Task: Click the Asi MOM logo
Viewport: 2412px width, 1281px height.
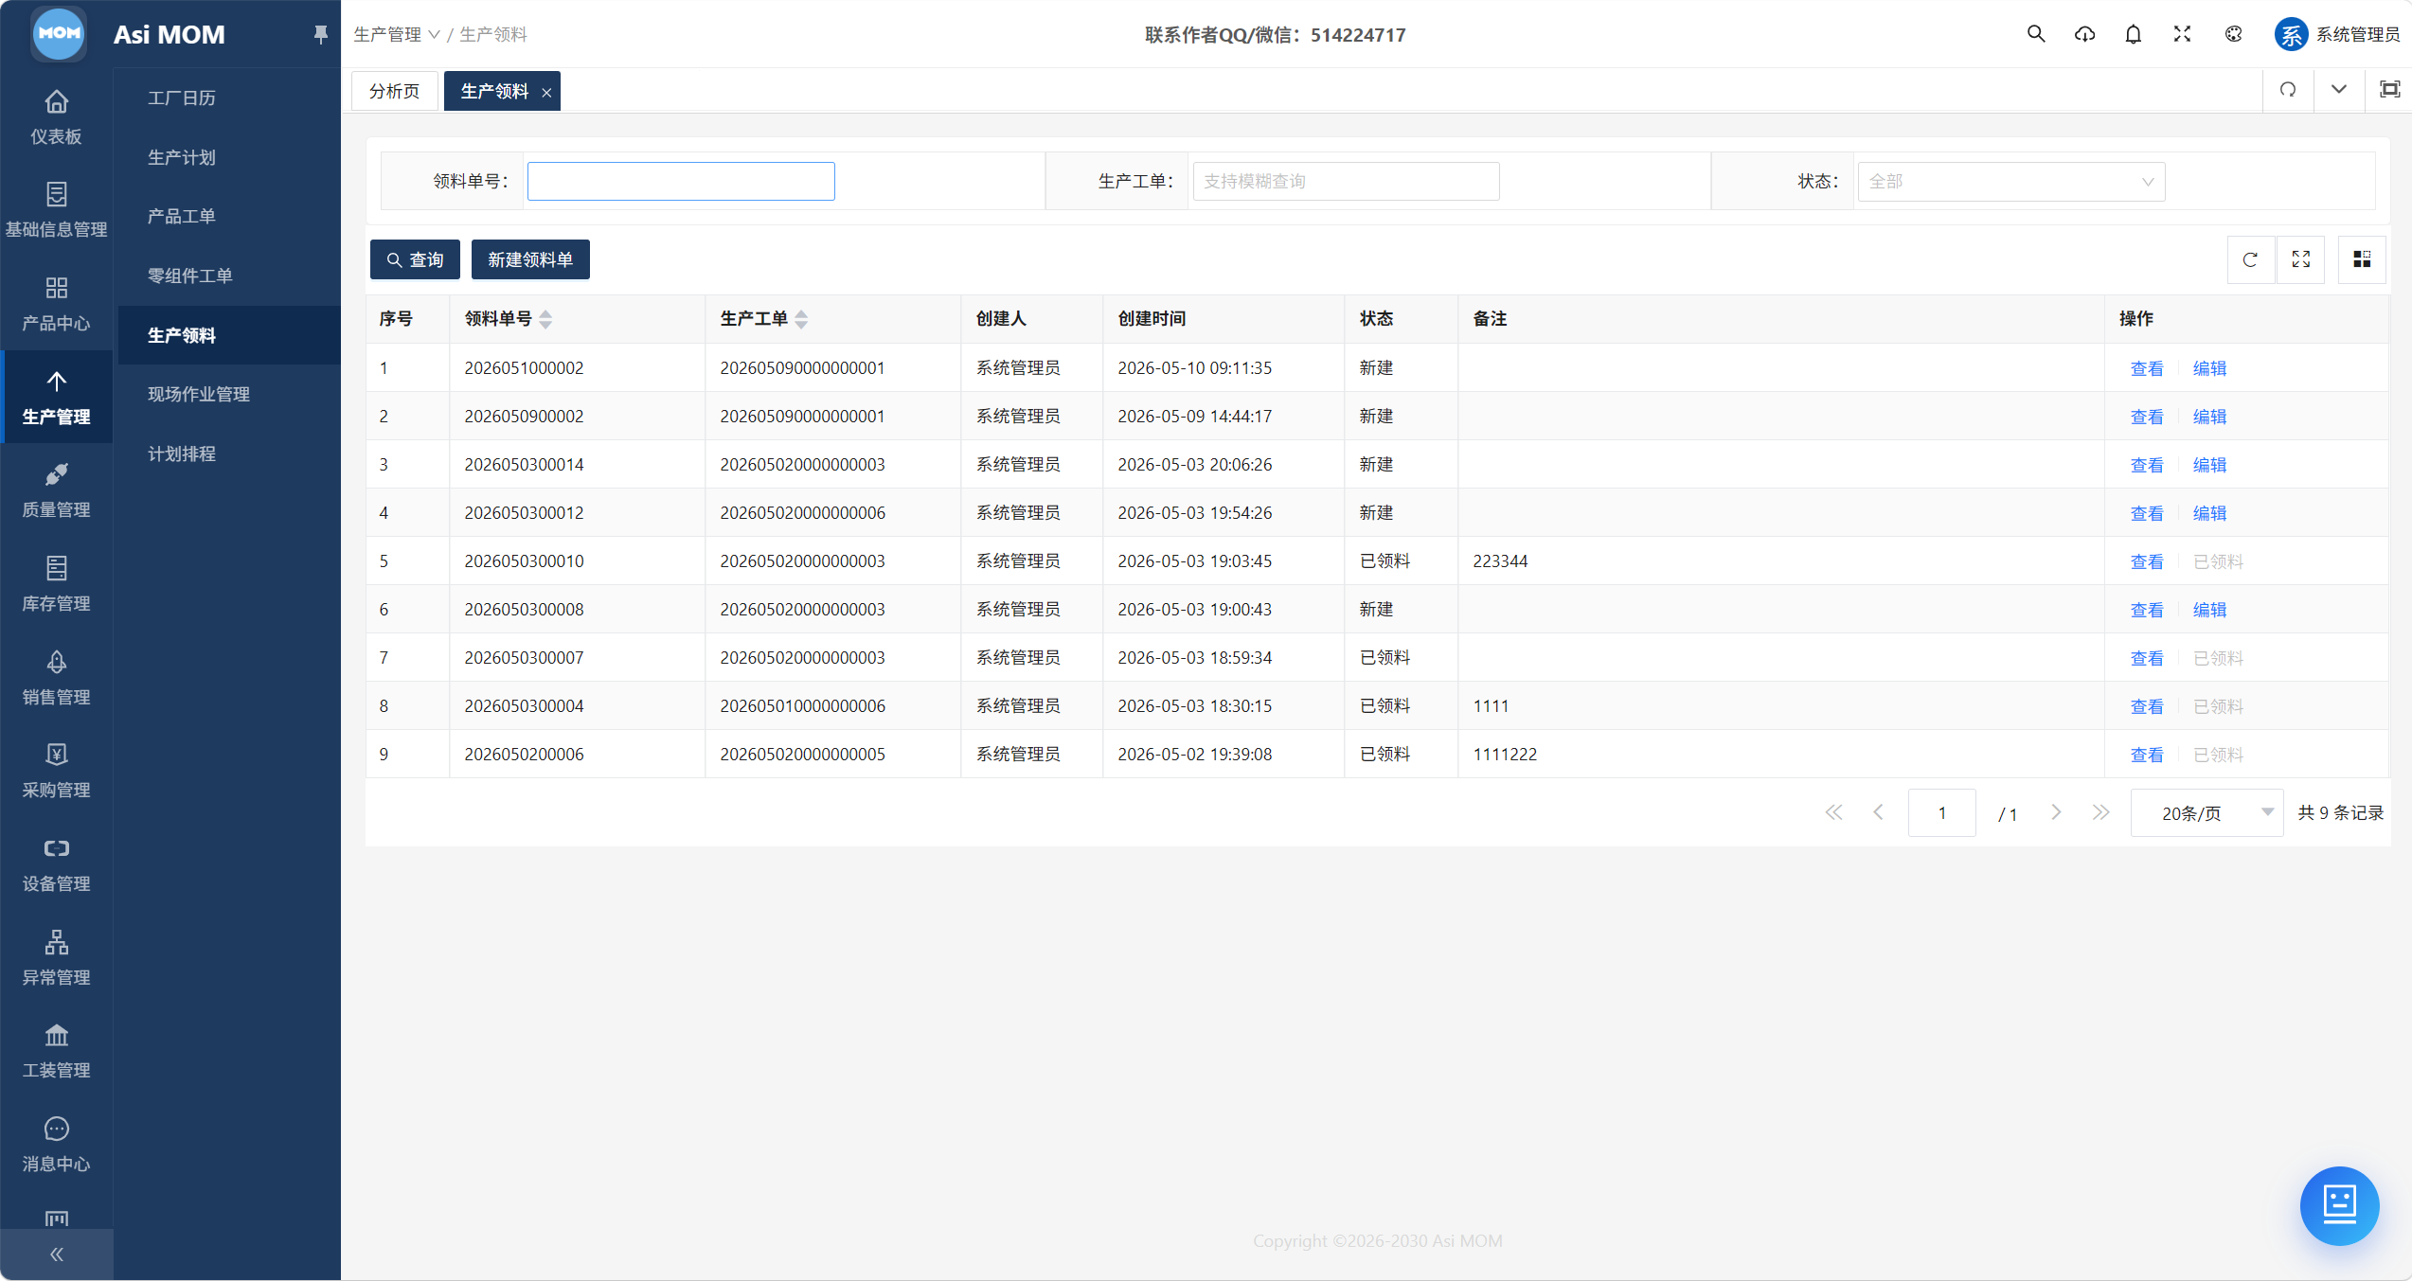Action: click(x=59, y=33)
